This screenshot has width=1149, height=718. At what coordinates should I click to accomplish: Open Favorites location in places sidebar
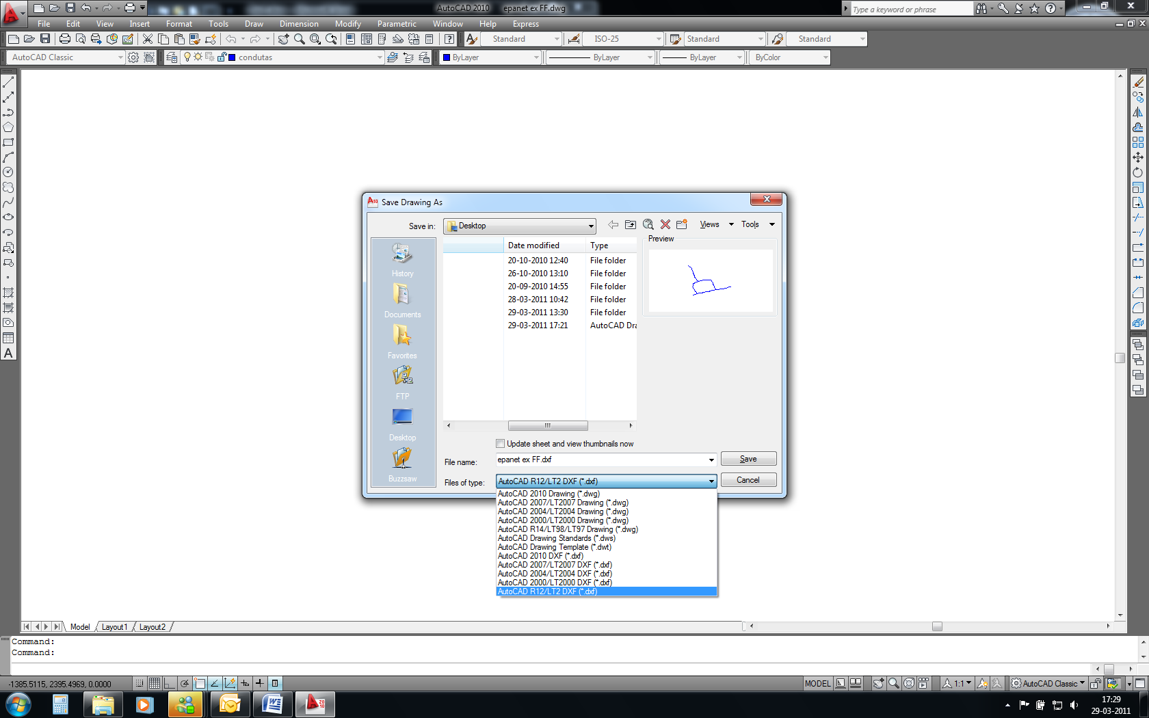402,342
